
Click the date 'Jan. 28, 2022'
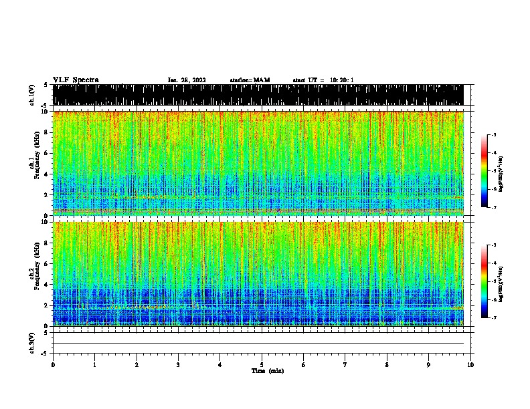click(x=187, y=80)
